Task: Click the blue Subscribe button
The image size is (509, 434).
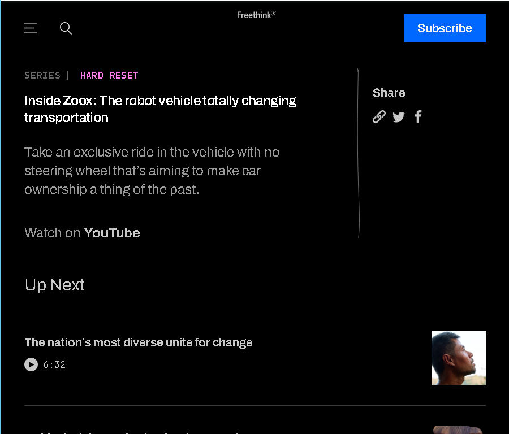Action: [445, 28]
